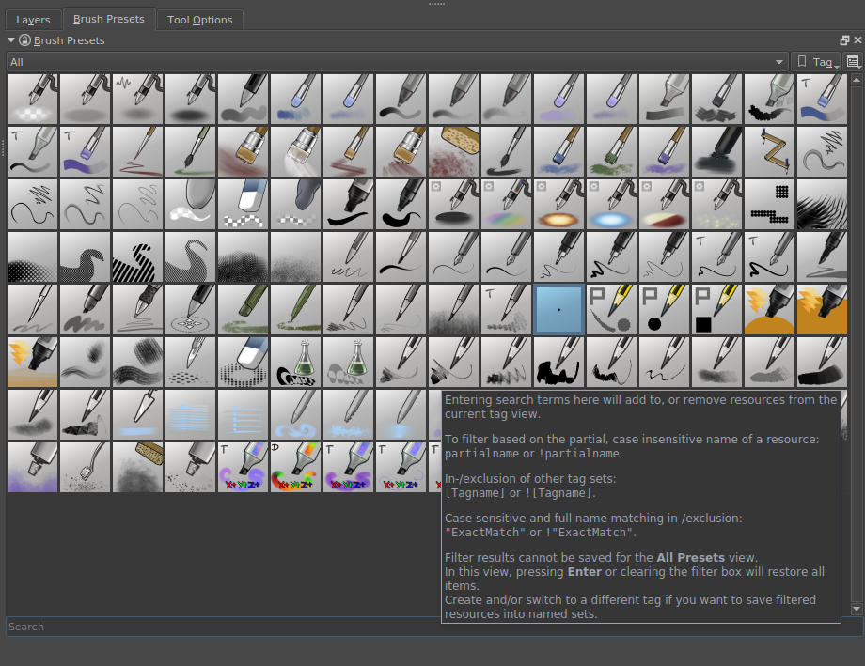The height and width of the screenshot is (666, 865).
Task: Choose the dotted pixel grid brush preset
Action: [x=769, y=205]
